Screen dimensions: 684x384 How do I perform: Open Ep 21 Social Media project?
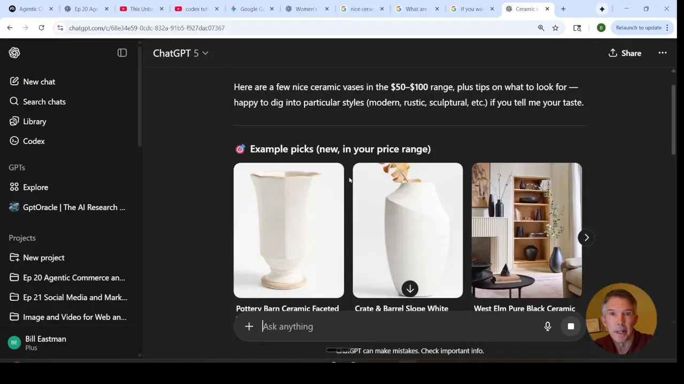tap(75, 297)
